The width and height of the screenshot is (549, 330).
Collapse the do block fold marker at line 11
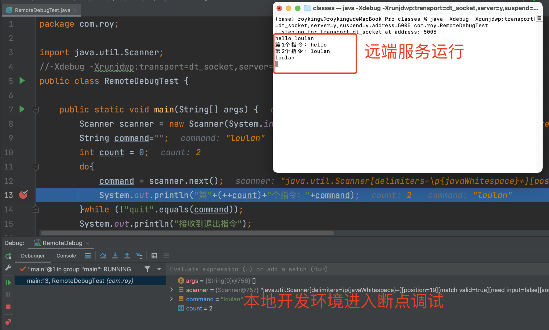[x=36, y=167]
